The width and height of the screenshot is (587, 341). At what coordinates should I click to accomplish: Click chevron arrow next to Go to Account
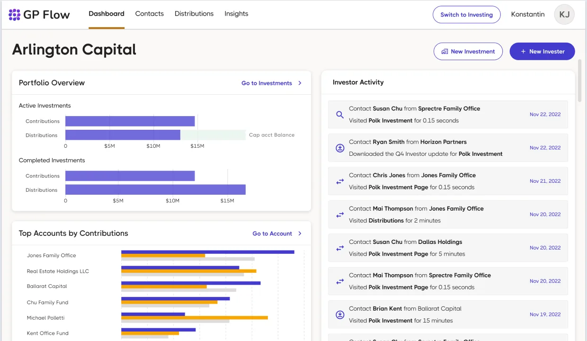point(300,233)
